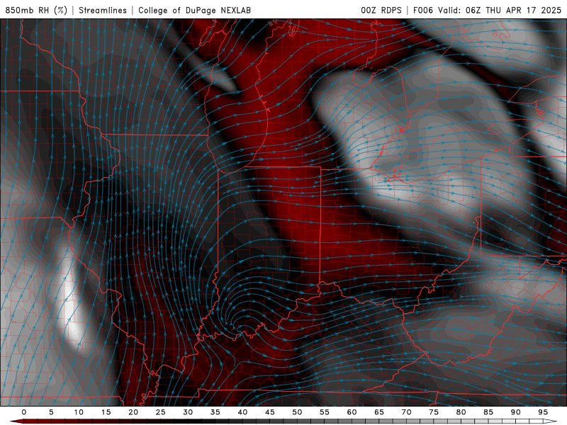Click 'F006 Valid: 06Z THU APR 17 2025' text
This screenshot has height=425, width=567.
coord(487,10)
